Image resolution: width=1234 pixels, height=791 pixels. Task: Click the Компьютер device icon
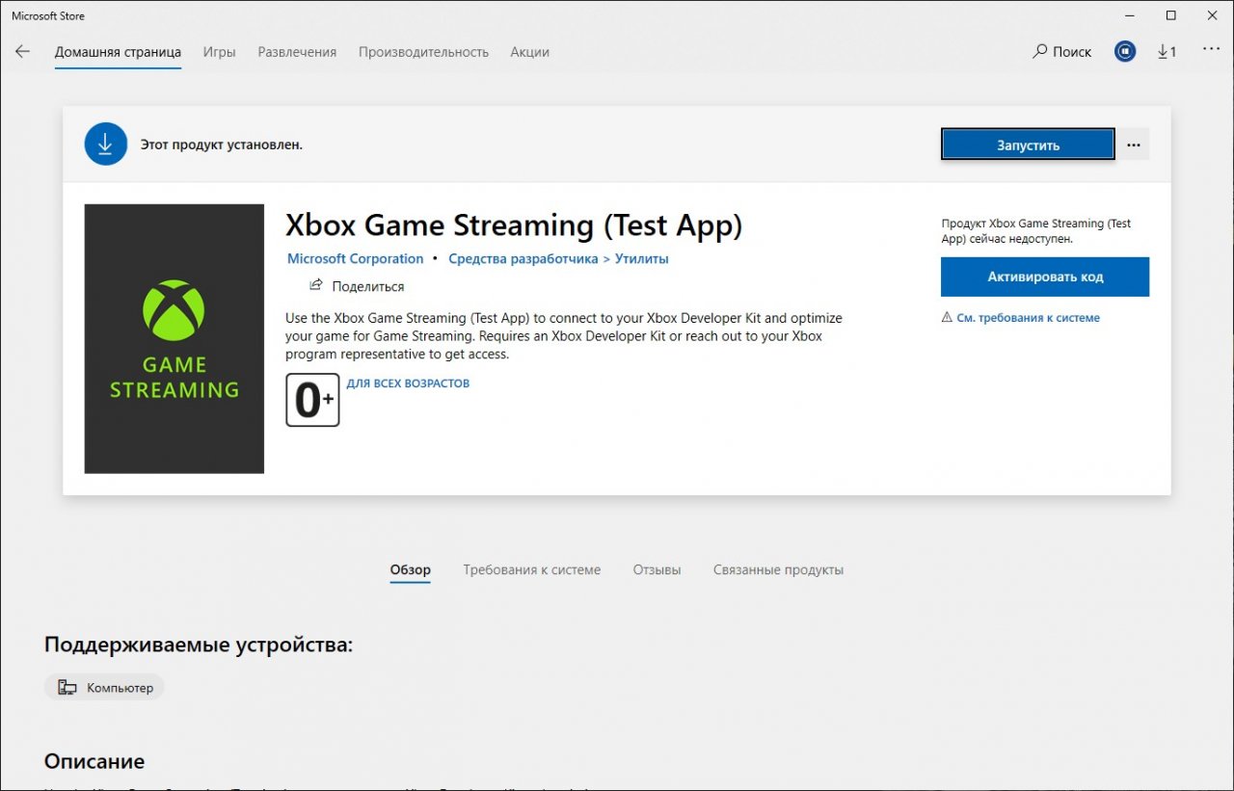tap(67, 688)
